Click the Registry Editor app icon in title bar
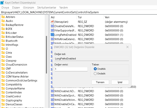The height and width of the screenshot is (108, 157). click(2, 3)
